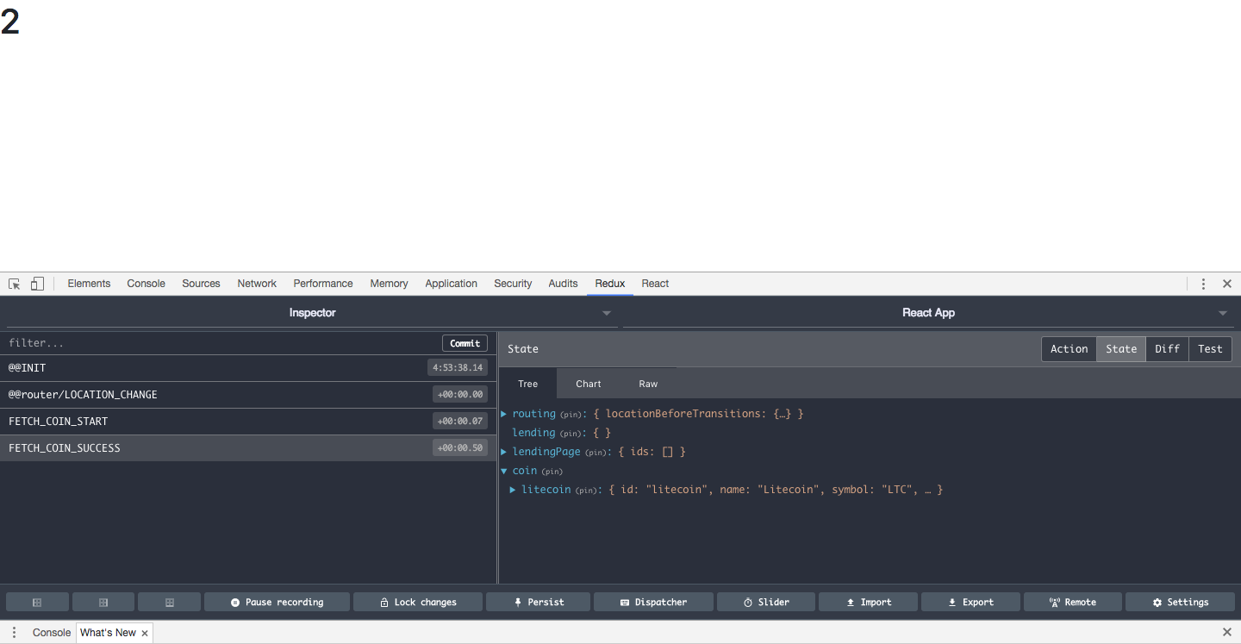Open the Remote devtools
The height and width of the screenshot is (644, 1241).
click(1073, 602)
